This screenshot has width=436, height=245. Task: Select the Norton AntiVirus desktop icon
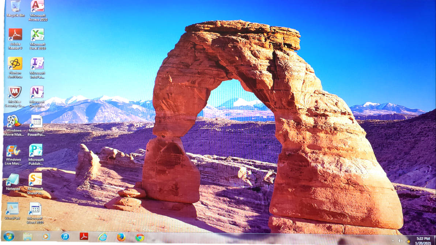pos(15,68)
